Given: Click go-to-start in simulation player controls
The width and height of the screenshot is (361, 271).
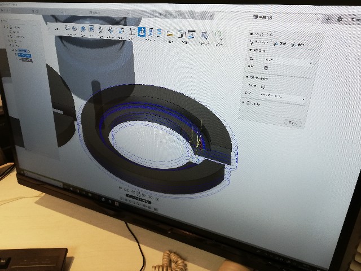Looking at the screenshot, I should tap(120, 188).
